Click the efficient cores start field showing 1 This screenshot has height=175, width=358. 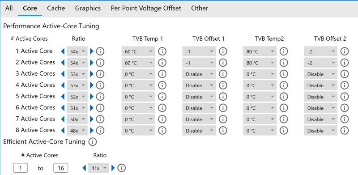click(x=21, y=168)
